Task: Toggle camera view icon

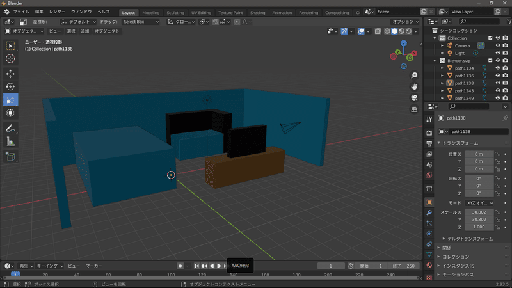Action: click(414, 98)
